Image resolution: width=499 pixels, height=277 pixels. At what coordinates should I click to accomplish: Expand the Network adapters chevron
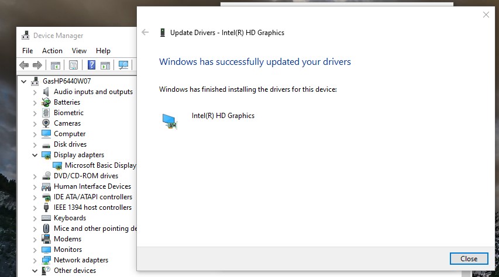pyautogui.click(x=35, y=260)
